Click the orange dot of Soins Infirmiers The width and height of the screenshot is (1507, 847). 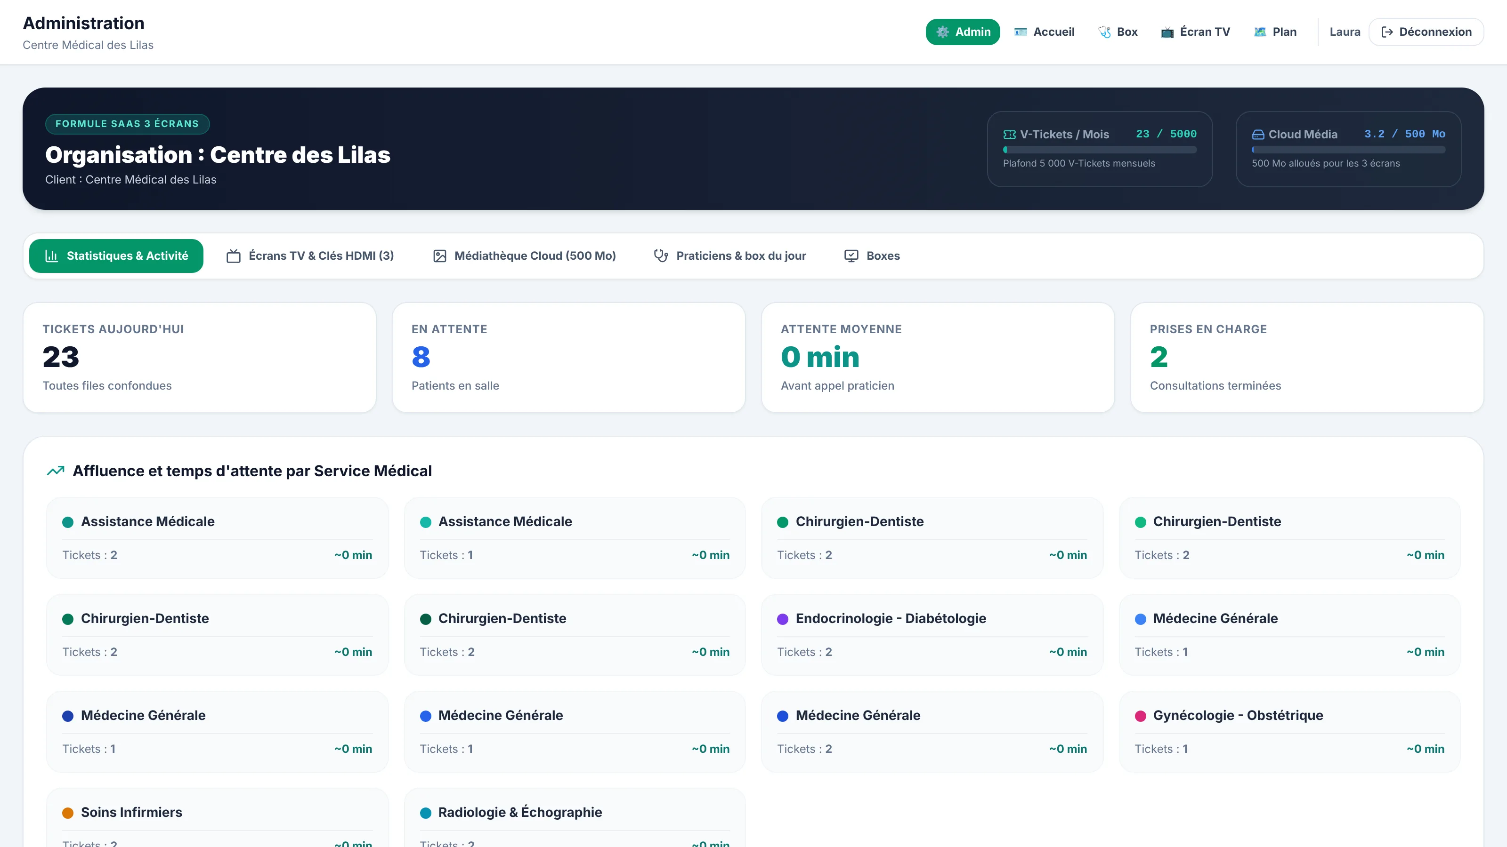[x=68, y=813]
